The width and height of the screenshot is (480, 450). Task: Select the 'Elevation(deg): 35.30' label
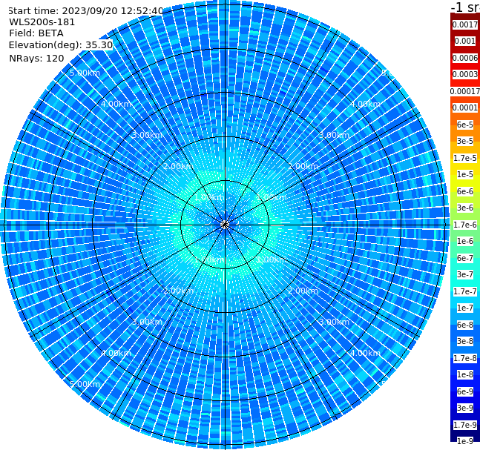coord(61,45)
